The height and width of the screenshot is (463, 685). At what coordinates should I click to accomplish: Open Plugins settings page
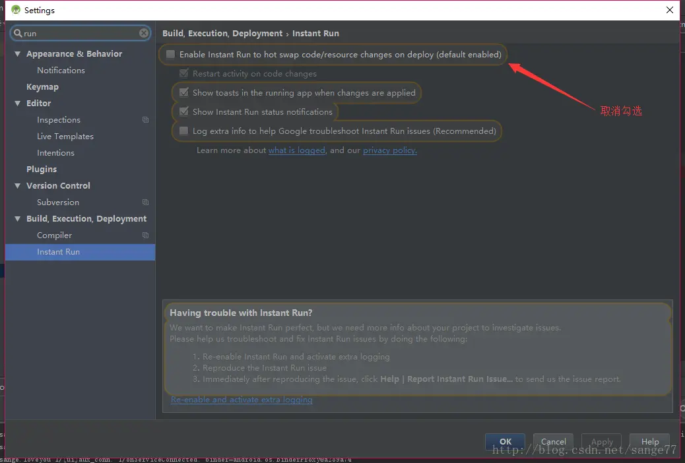[42, 170]
